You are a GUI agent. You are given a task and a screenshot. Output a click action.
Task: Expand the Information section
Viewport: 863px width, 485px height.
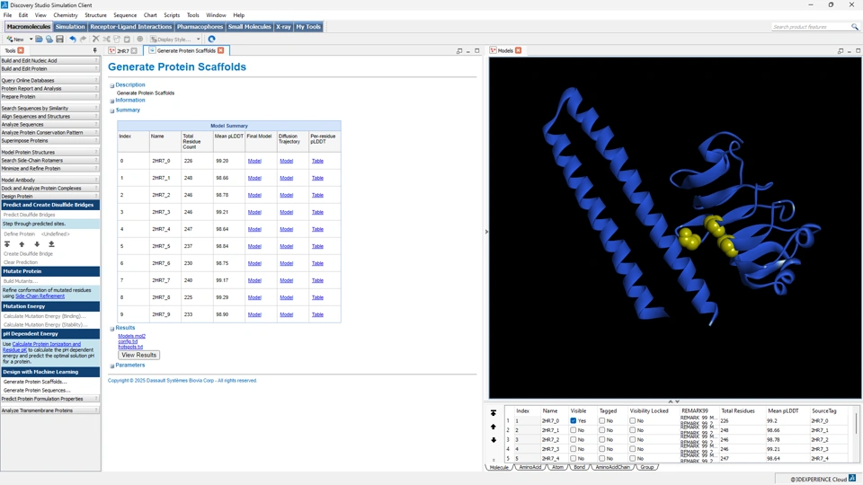(111, 101)
